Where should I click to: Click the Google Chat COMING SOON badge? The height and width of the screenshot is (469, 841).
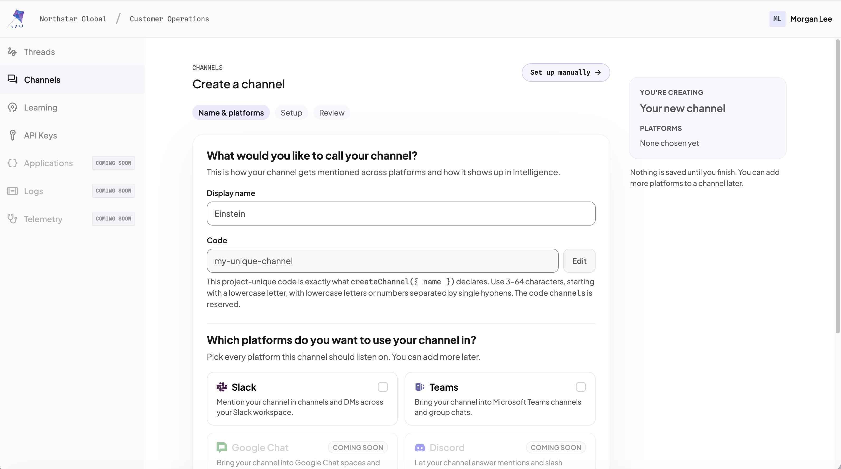click(x=358, y=447)
